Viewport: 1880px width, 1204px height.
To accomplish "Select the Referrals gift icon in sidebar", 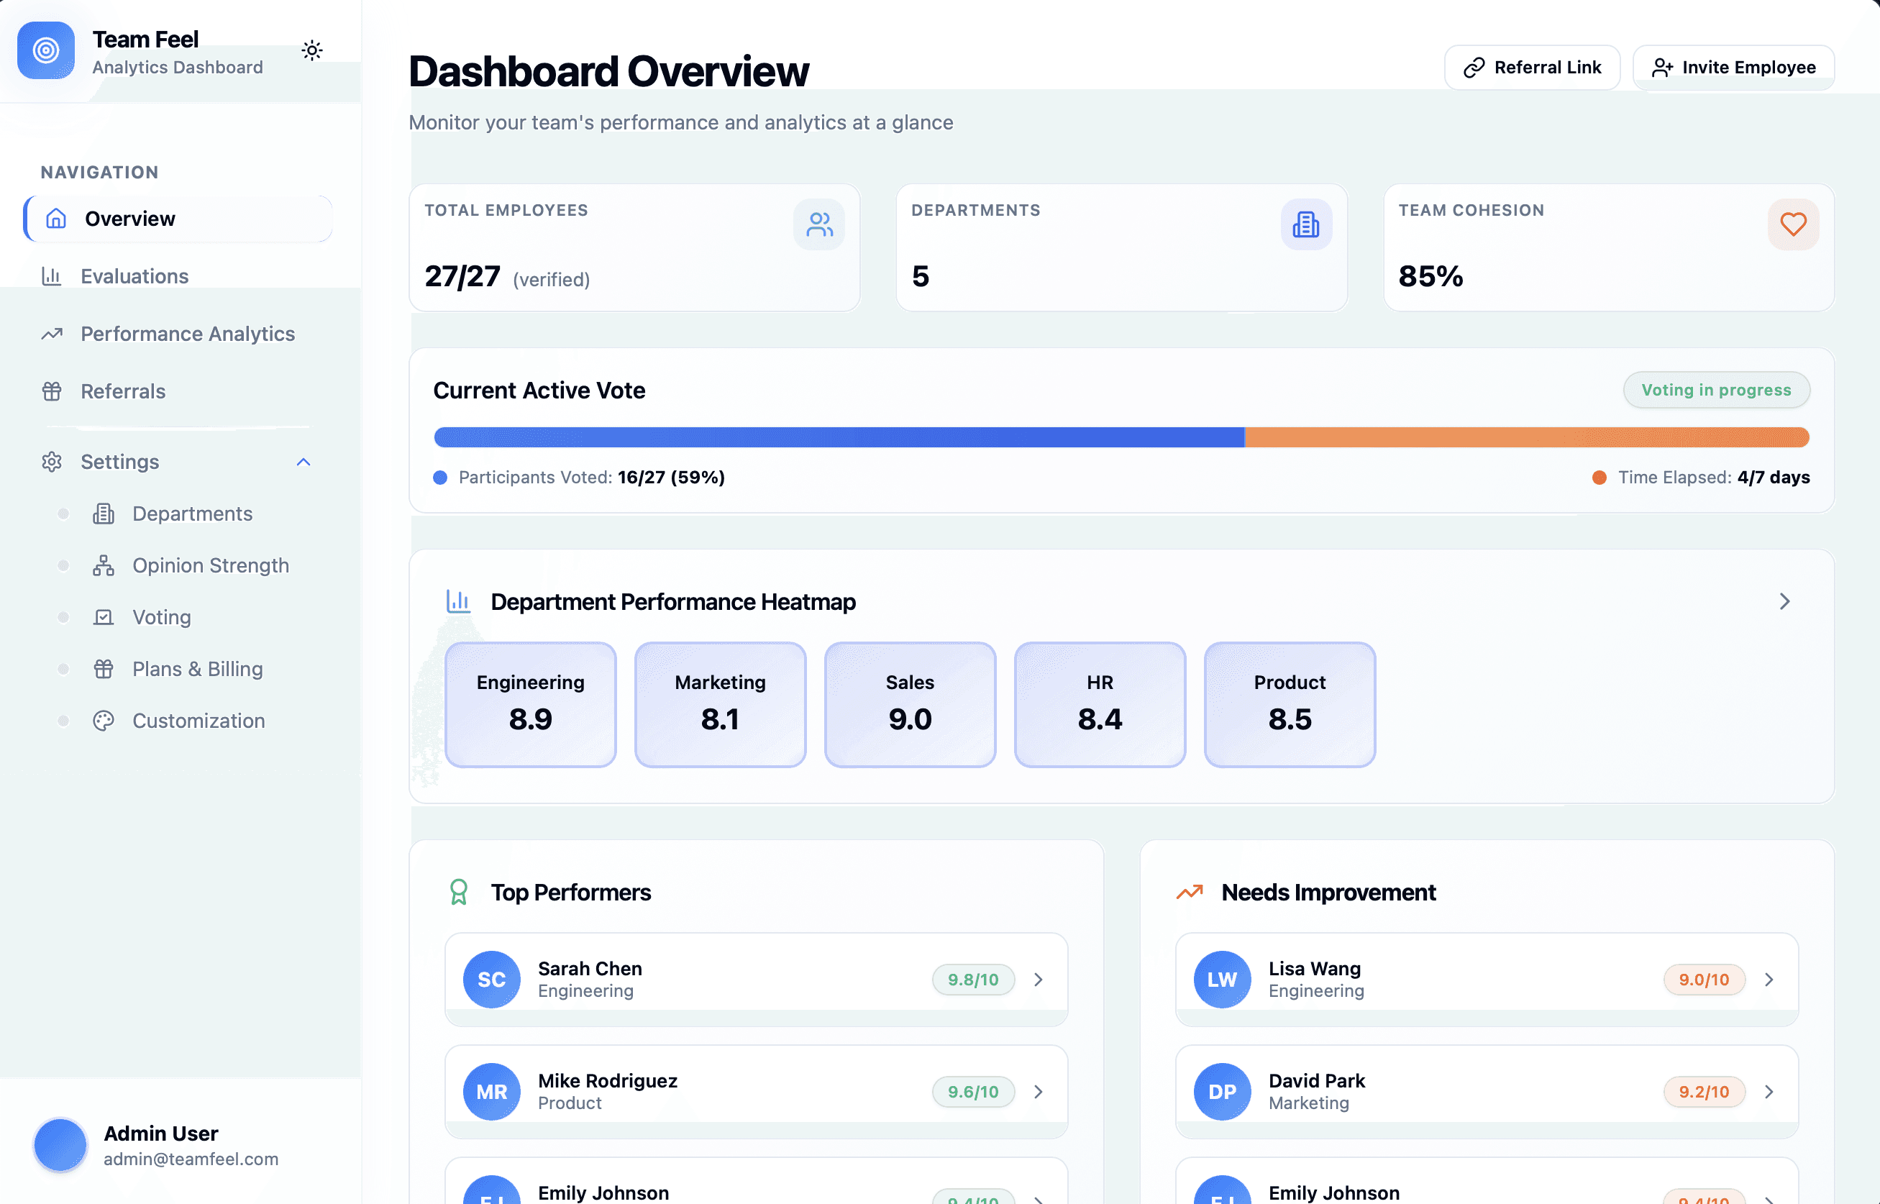I will coord(52,391).
